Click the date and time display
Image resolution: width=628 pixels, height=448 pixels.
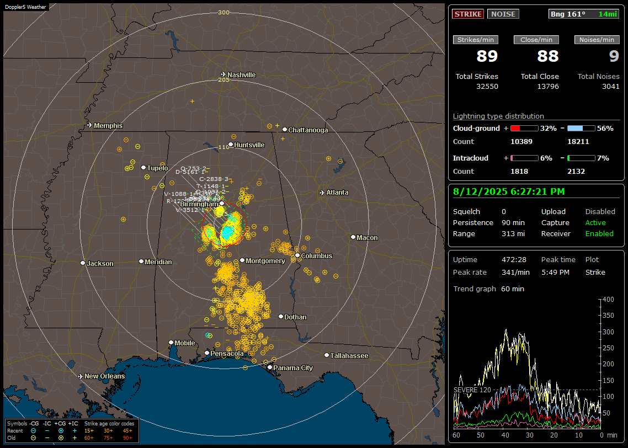coord(509,191)
